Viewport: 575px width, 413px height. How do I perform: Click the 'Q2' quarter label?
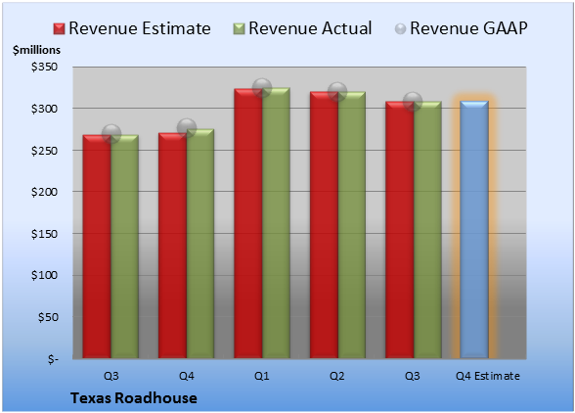click(337, 376)
